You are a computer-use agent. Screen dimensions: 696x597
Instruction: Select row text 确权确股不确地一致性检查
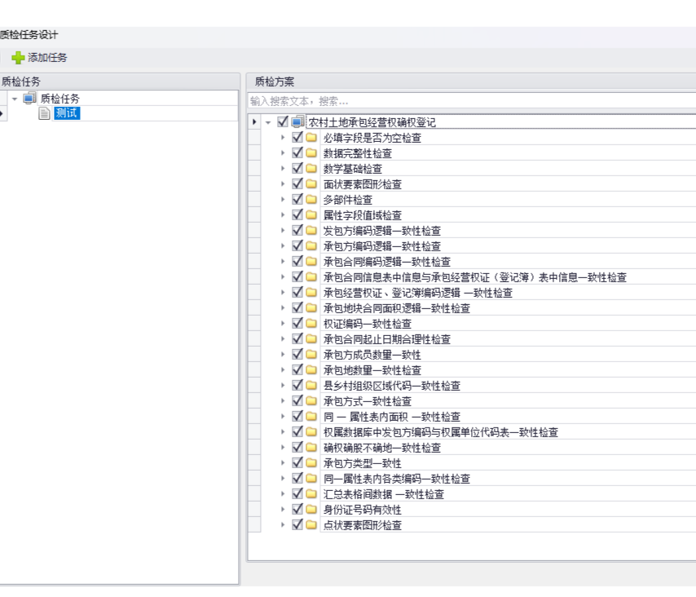pyautogui.click(x=381, y=448)
